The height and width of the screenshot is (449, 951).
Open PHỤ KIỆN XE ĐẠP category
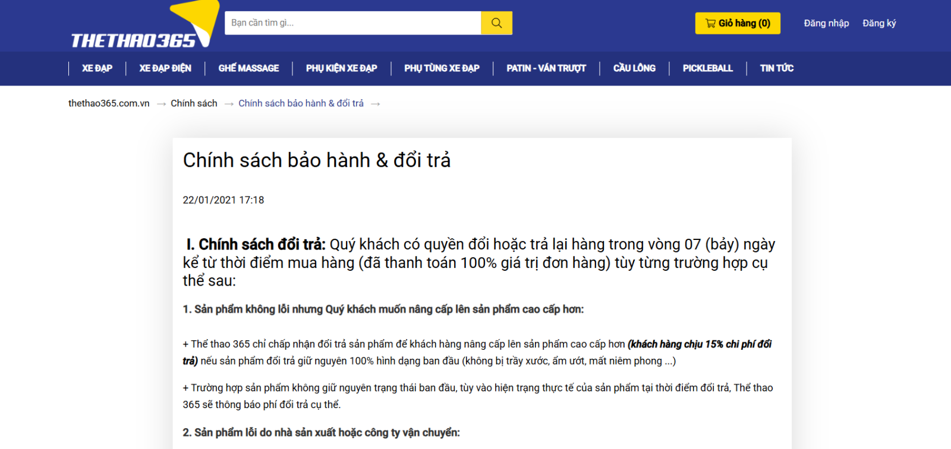tap(341, 68)
